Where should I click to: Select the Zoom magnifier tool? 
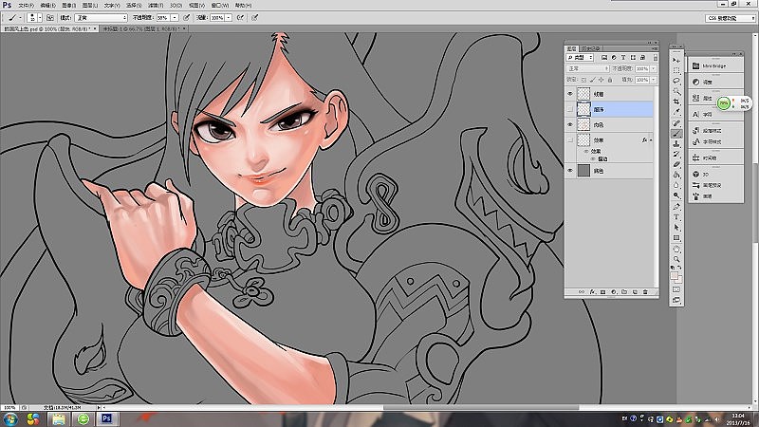point(676,258)
